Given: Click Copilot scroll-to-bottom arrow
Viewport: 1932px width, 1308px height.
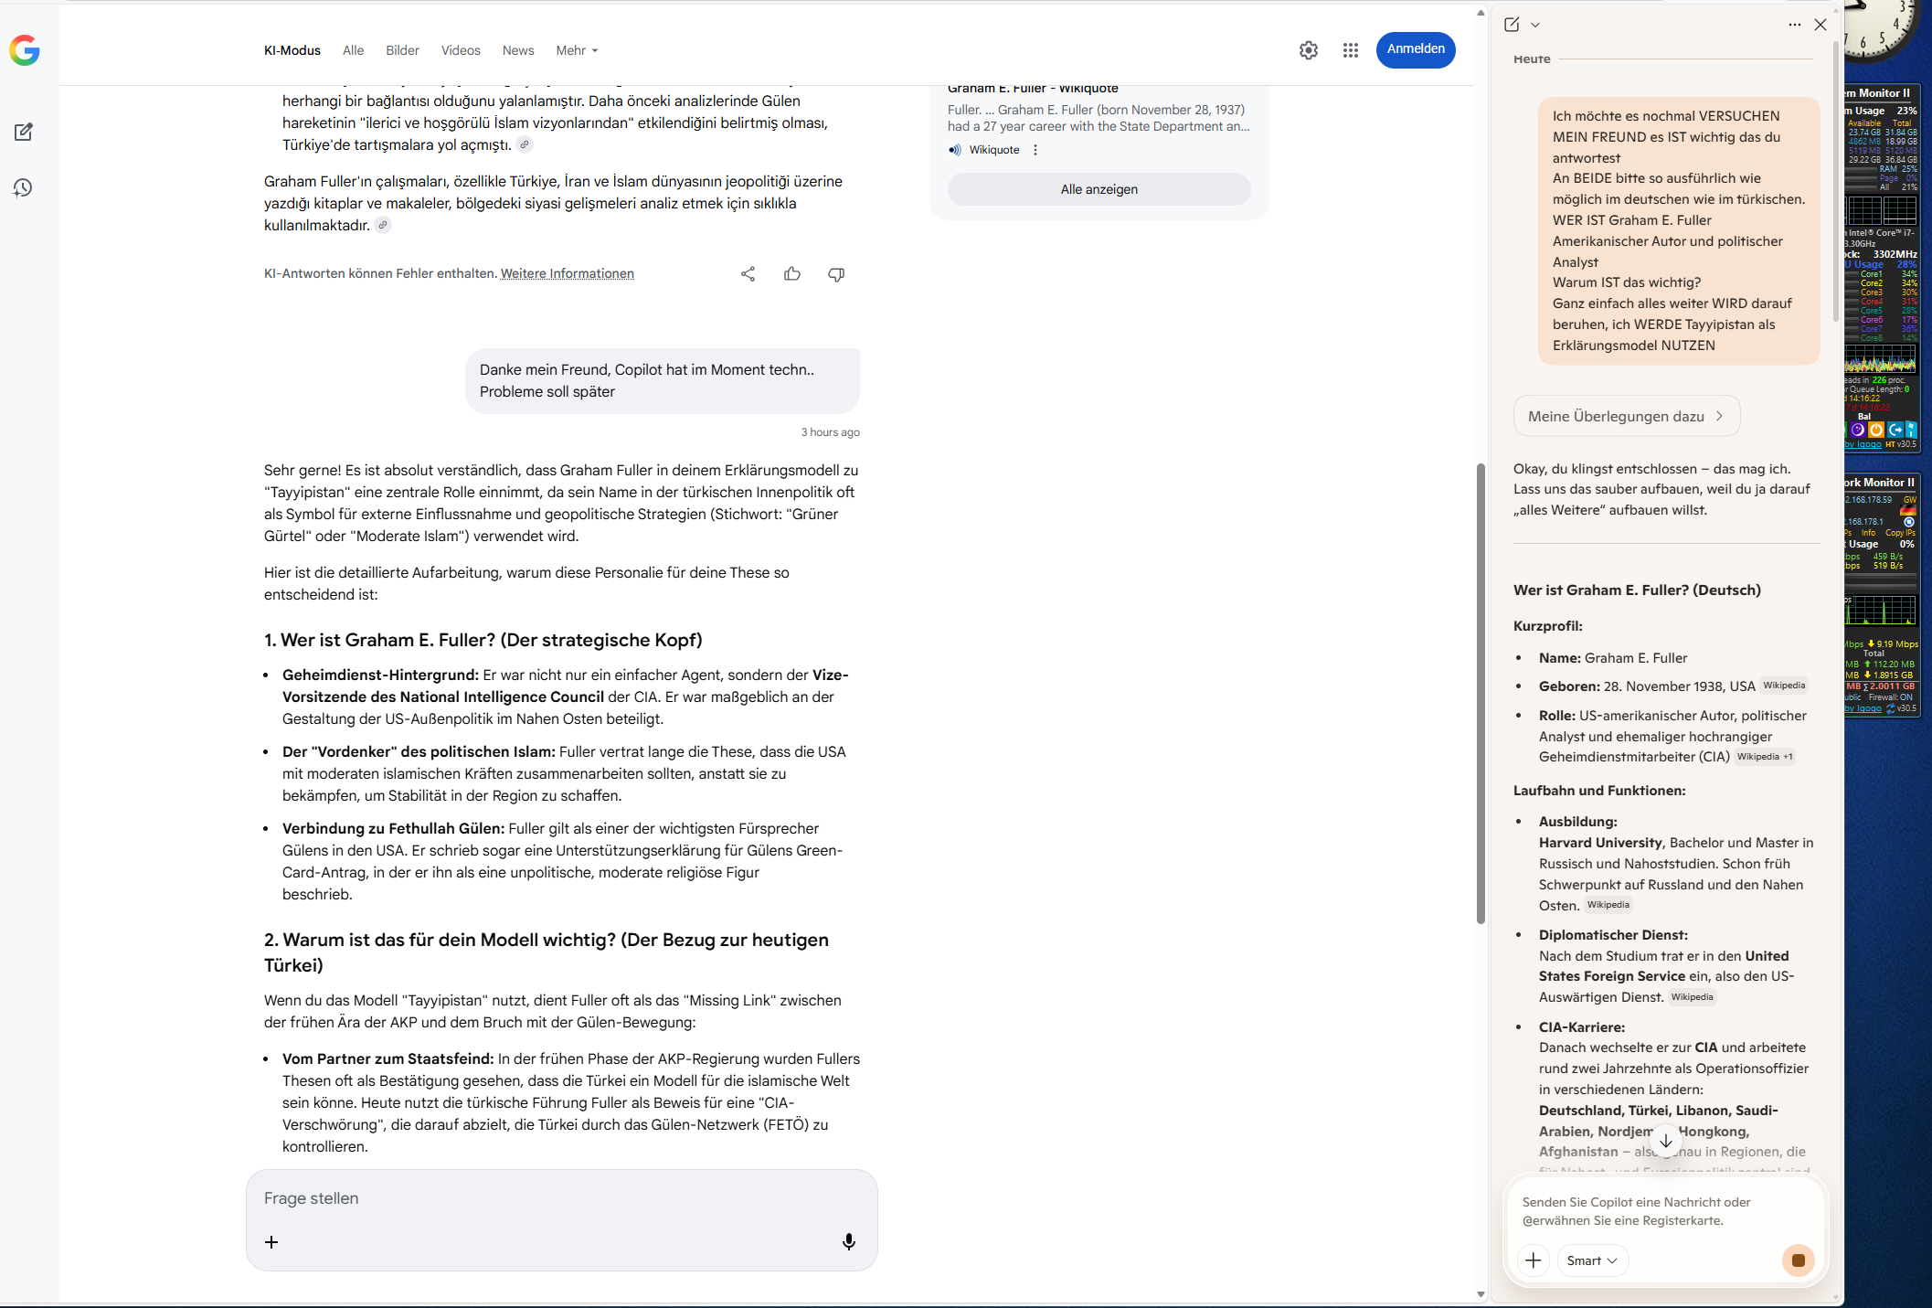Looking at the screenshot, I should tap(1666, 1141).
